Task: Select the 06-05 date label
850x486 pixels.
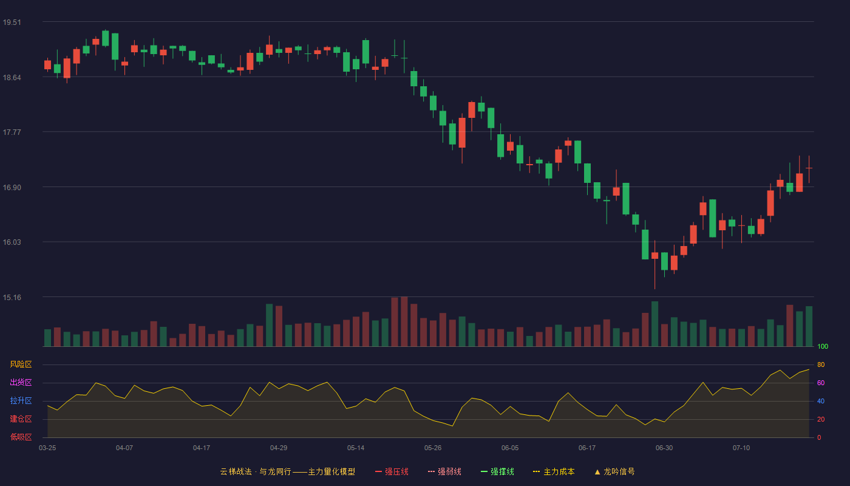Action: [x=510, y=448]
